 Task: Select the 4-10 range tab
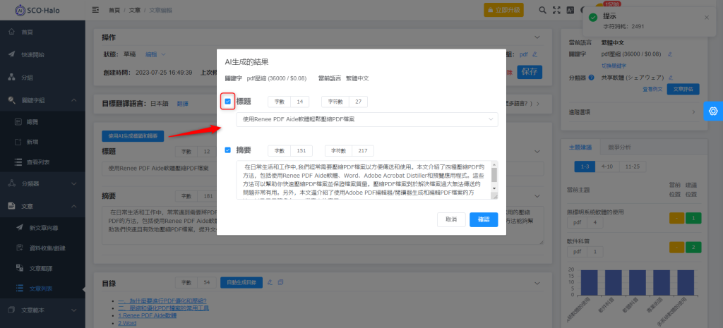click(x=607, y=166)
